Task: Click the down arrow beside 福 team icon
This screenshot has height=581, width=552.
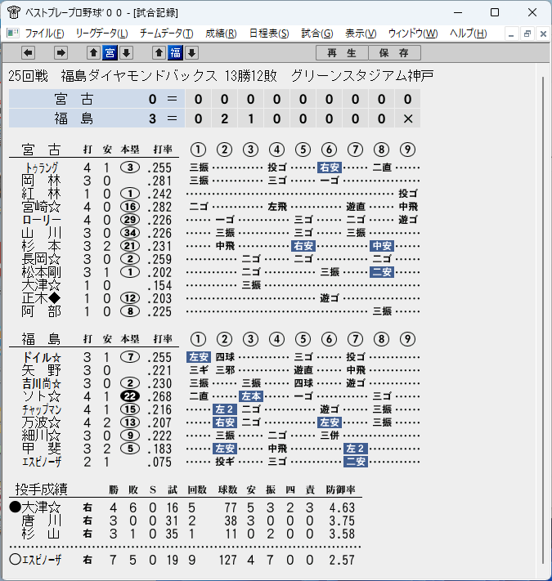Action: click(x=191, y=53)
